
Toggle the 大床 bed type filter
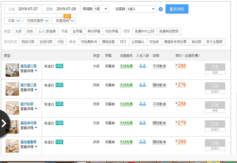click(18, 31)
